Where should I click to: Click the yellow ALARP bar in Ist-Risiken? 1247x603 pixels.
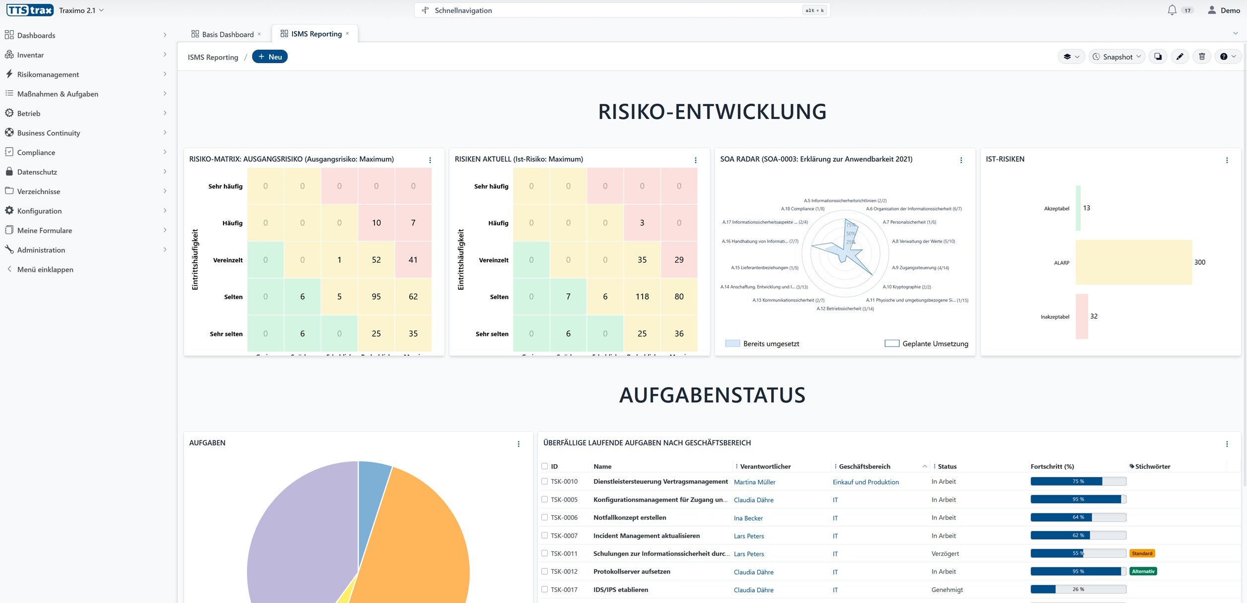pos(1134,262)
